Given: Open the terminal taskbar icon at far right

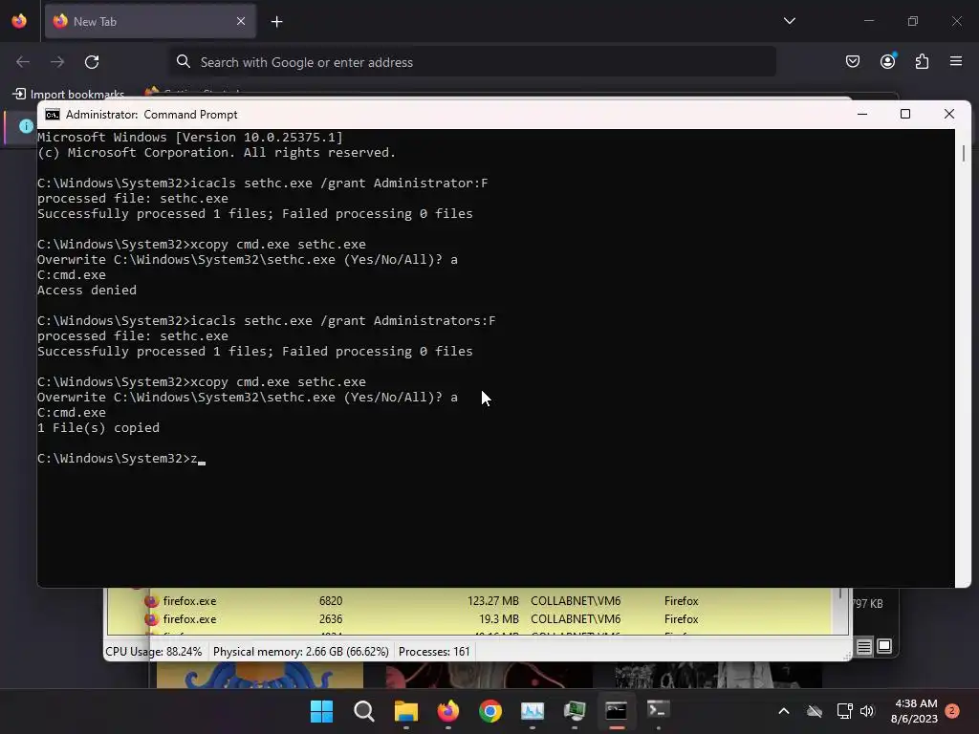Looking at the screenshot, I should tap(658, 711).
